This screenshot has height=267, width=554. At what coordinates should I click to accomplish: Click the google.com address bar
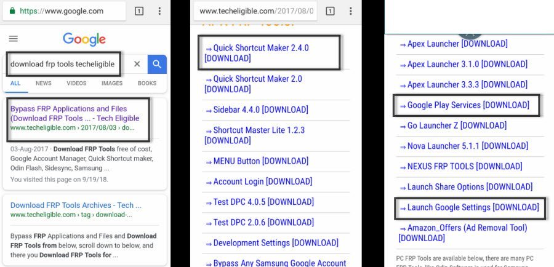point(64,11)
